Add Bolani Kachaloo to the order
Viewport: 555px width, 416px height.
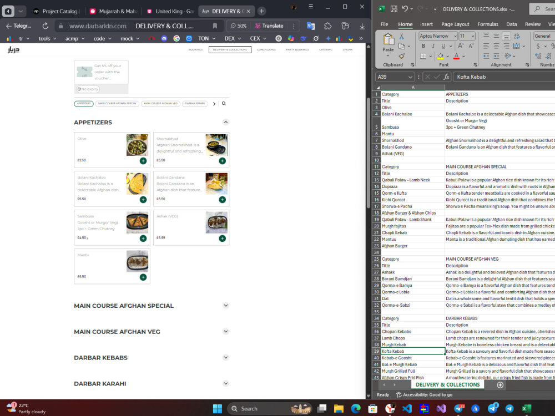143,200
